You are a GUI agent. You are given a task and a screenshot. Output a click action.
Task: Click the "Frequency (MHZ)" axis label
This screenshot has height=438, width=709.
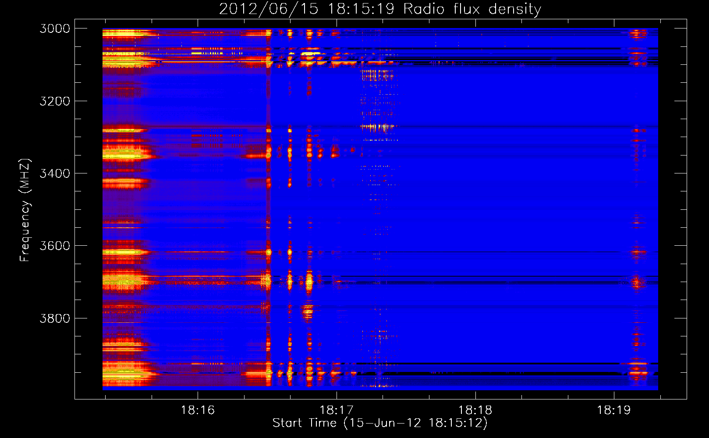click(x=25, y=210)
